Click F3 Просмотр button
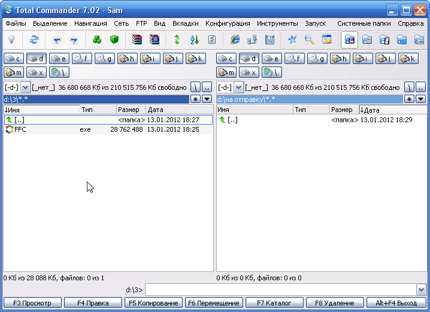 click(32, 303)
